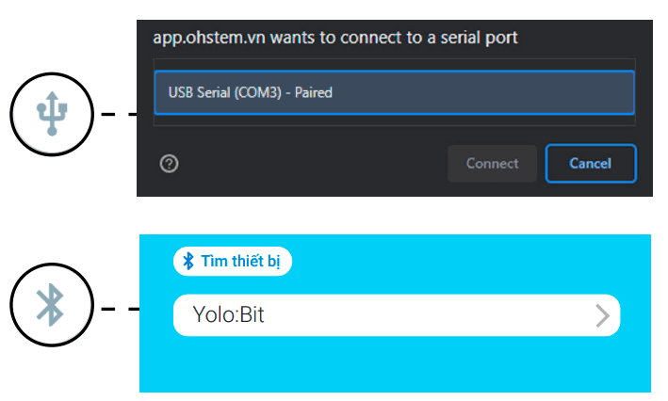Click the white Yolo:Bit row's empty middle area
This screenshot has height=401, width=668.
424,315
